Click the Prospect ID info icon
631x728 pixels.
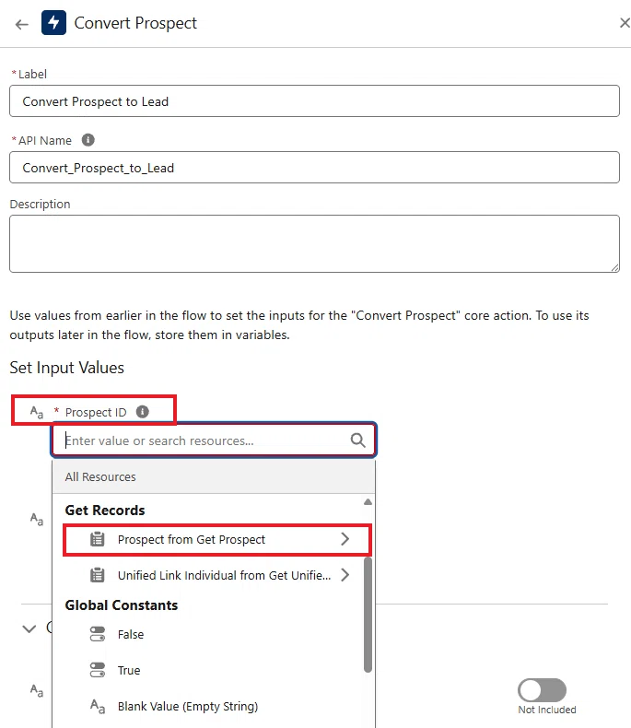(x=143, y=411)
